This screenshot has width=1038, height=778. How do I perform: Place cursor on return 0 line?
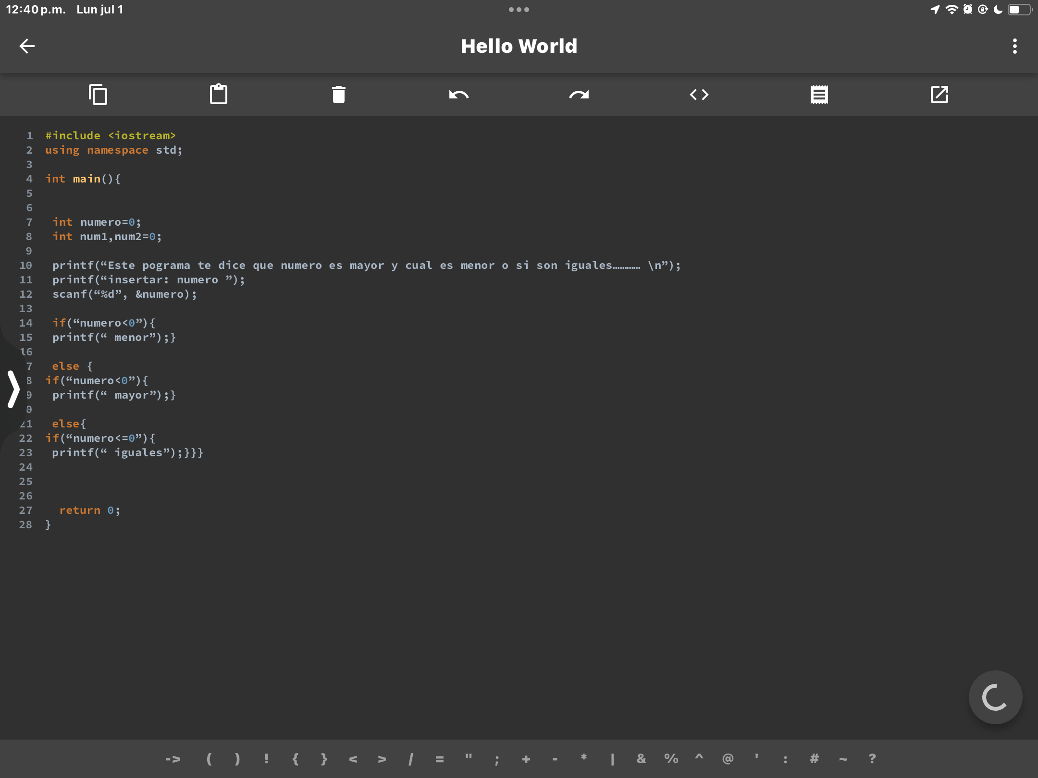pyautogui.click(x=89, y=510)
